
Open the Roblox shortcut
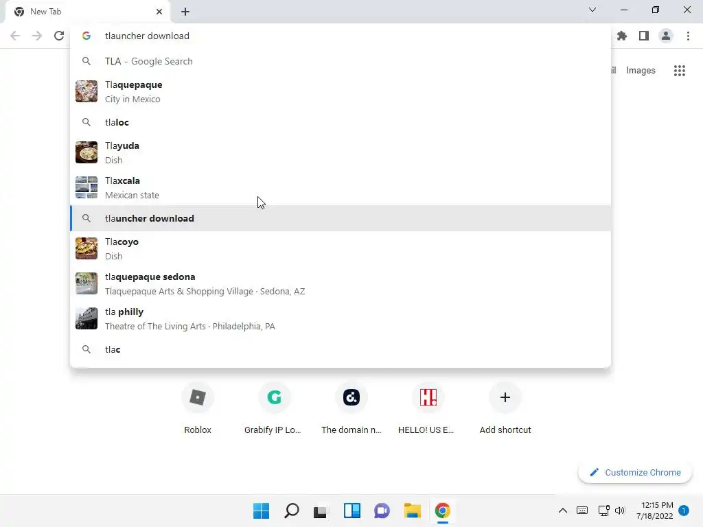click(x=198, y=409)
